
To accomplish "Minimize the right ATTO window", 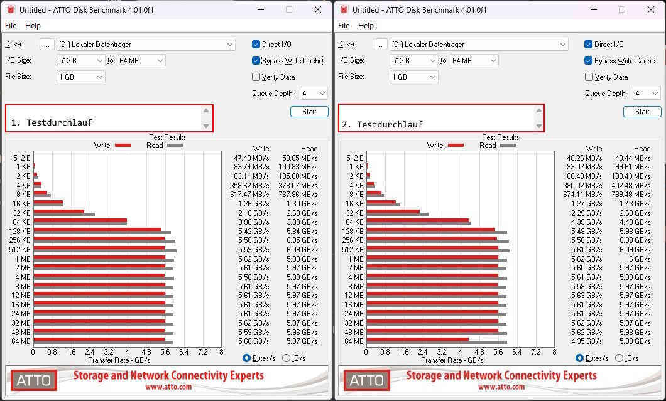I will [x=593, y=9].
